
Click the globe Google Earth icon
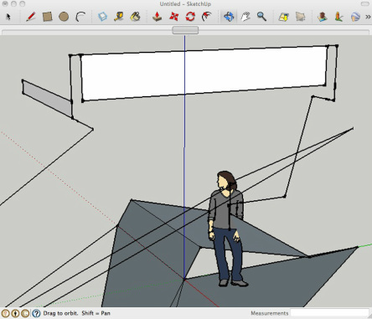tap(355, 17)
